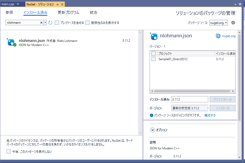245x163 pixels.
Task: Click the Install (インストール) button
Action: point(222,108)
